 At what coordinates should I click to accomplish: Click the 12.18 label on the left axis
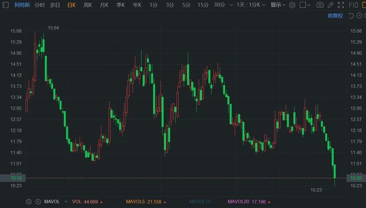click(16, 130)
